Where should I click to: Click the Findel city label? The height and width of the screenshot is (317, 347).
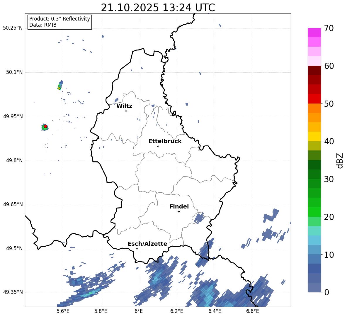(179, 206)
